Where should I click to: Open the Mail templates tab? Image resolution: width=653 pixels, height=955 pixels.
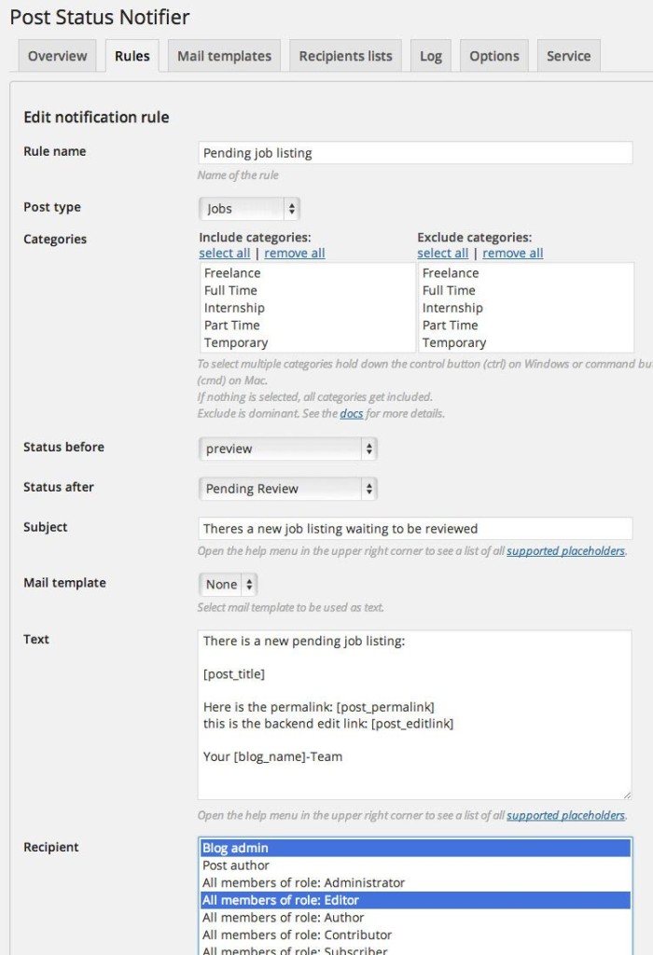(223, 56)
